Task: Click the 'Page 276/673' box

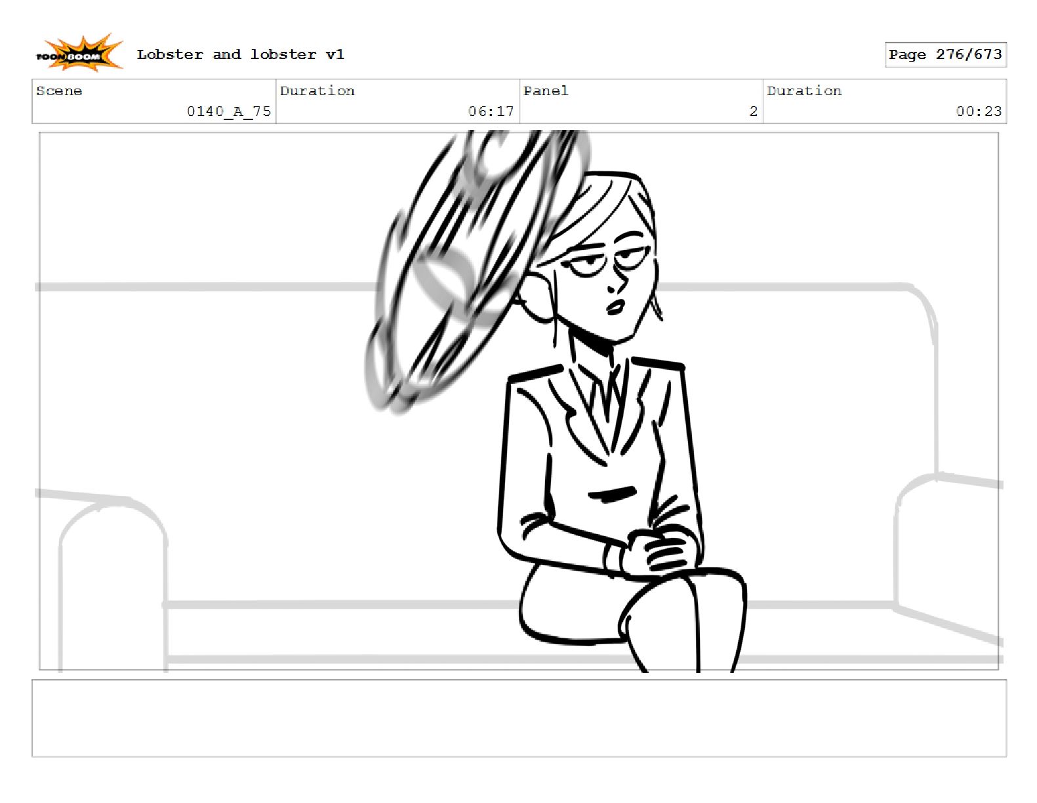Action: click(x=945, y=54)
